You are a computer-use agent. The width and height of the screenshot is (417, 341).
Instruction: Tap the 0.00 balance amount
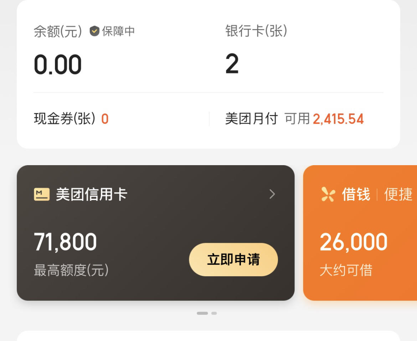pos(58,64)
